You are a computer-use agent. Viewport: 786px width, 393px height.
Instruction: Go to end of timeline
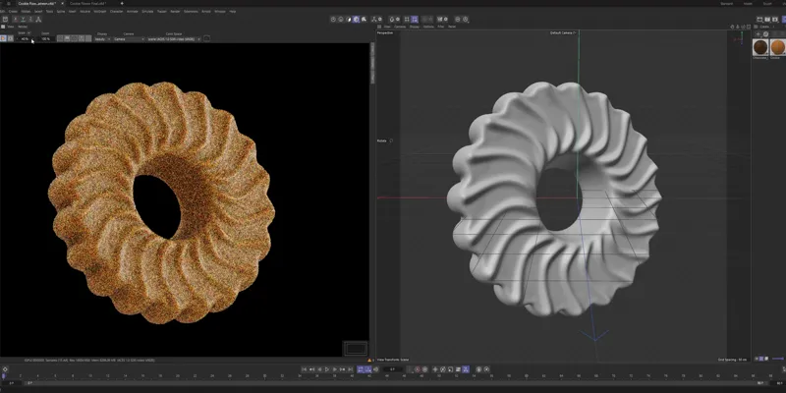(x=350, y=369)
